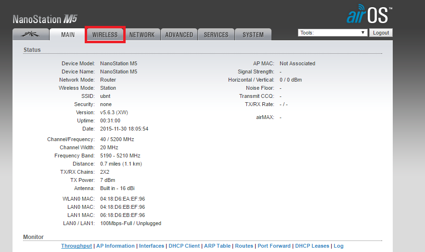Select the distance 0.7 miles (1.1 km)

[121, 164]
